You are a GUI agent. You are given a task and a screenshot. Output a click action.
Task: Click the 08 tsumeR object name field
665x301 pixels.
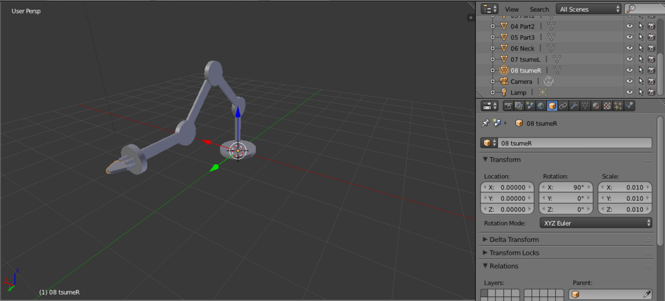point(575,143)
